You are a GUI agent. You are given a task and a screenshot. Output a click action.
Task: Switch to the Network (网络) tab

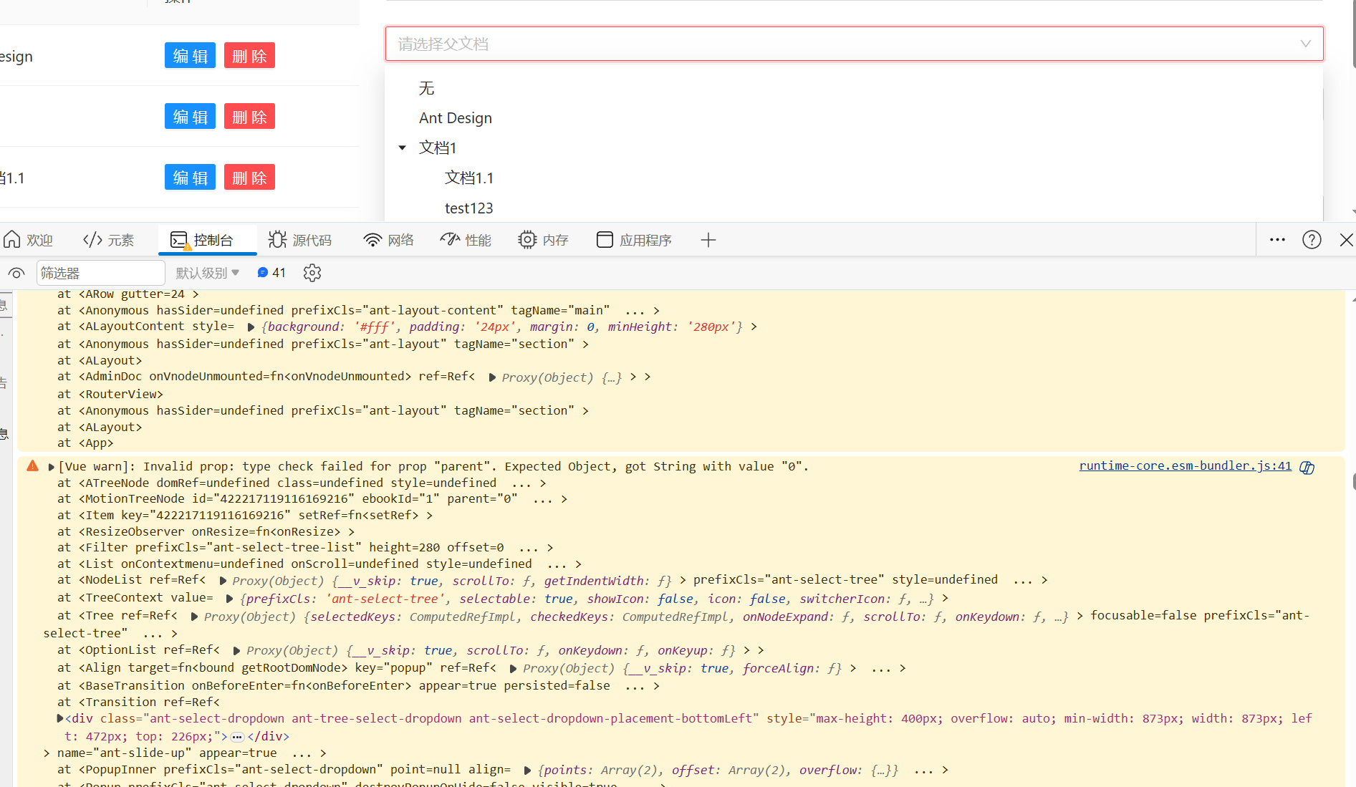[x=389, y=240]
